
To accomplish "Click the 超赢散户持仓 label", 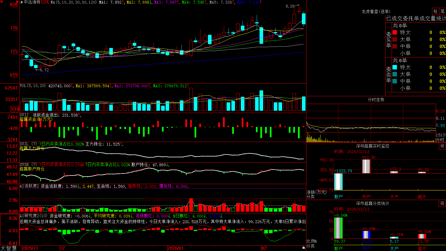I will (32, 169).
